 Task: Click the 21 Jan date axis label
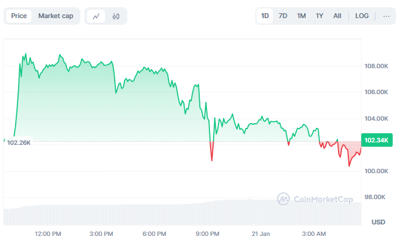[260, 234]
